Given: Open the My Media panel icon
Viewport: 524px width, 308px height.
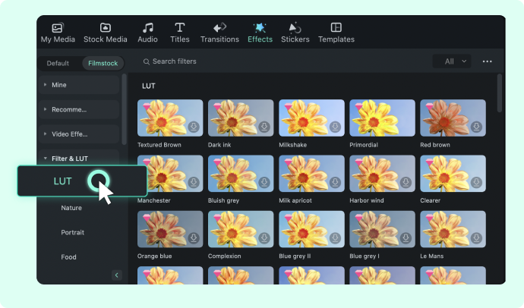Looking at the screenshot, I should [x=58, y=28].
